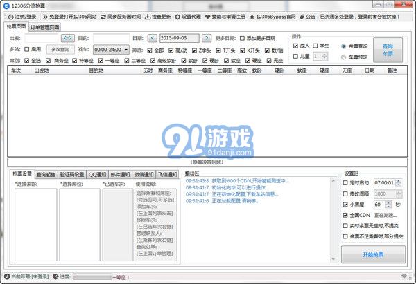Click the 目的 station input field
This screenshot has height=284, width=416.
tap(111, 38)
